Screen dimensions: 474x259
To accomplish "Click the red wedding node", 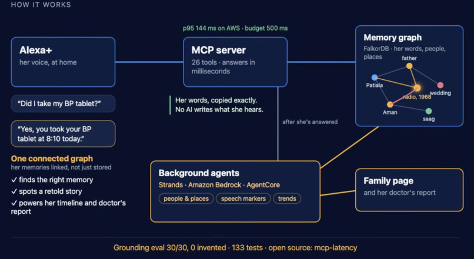I will click(x=440, y=85).
